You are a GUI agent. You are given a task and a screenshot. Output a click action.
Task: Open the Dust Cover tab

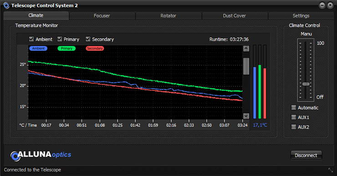click(235, 15)
